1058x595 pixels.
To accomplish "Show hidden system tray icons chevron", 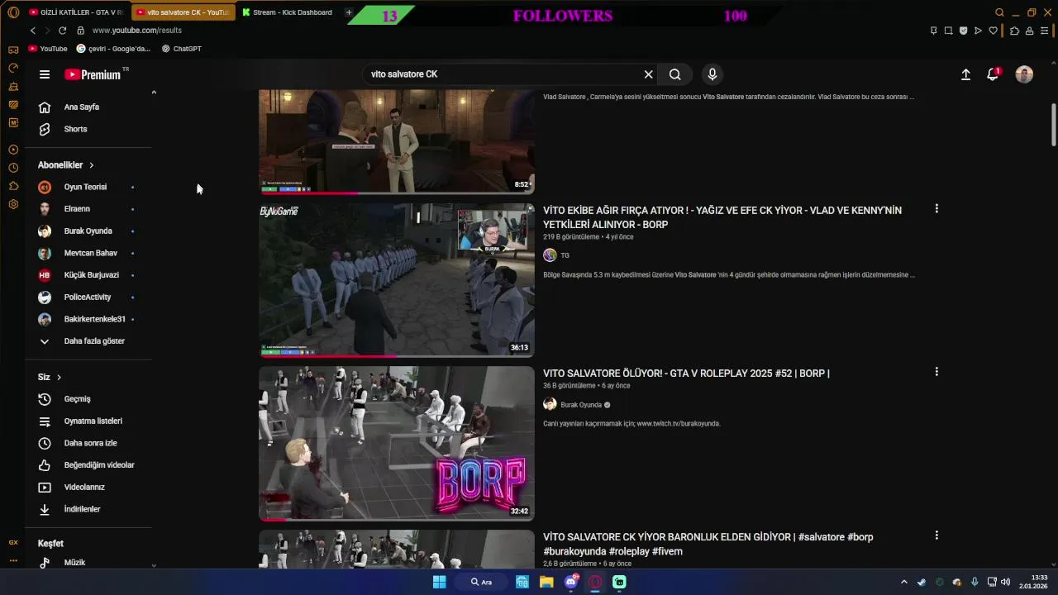I will coord(903,582).
